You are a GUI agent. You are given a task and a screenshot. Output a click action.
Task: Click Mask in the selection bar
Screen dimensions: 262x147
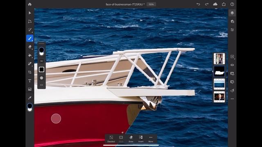121,139
